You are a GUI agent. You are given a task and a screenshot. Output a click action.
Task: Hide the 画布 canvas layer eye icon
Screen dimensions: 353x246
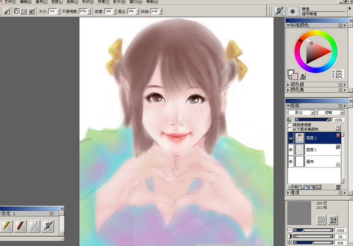[290, 161]
